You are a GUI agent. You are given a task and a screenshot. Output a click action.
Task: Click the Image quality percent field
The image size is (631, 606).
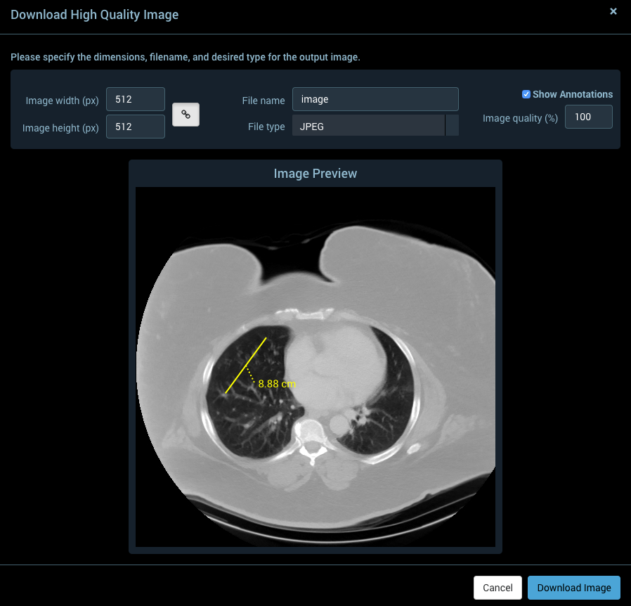point(588,117)
